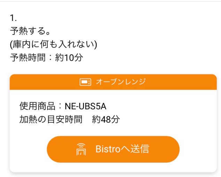
Task: Click the 使用商品：NE-UBS5A text
Action: [63, 106]
